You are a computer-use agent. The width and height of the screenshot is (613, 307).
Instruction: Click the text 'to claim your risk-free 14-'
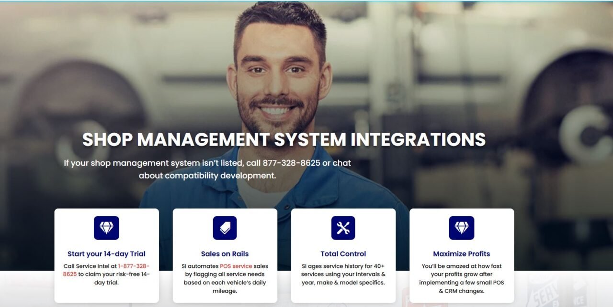(x=114, y=275)
